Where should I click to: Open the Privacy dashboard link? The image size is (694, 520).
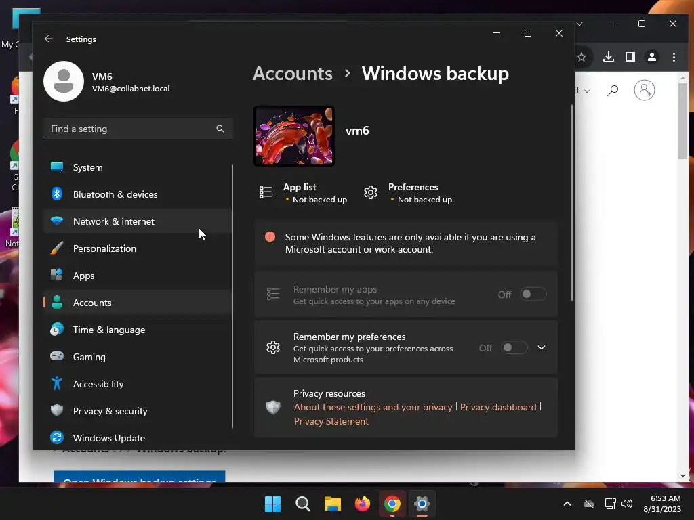click(498, 407)
